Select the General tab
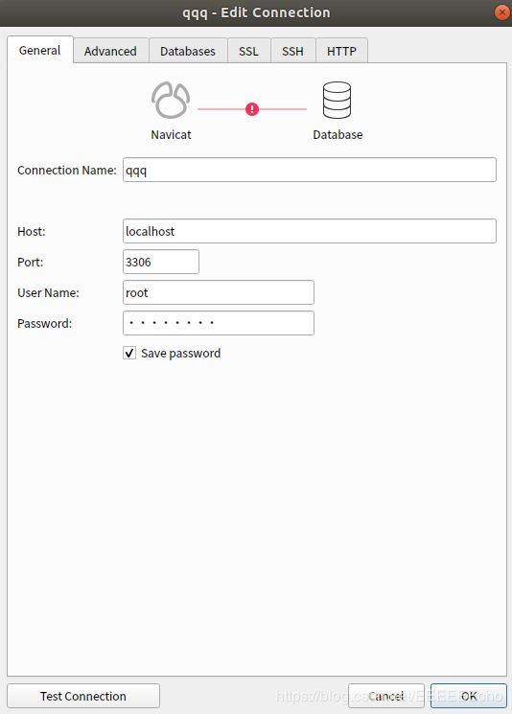 point(39,50)
